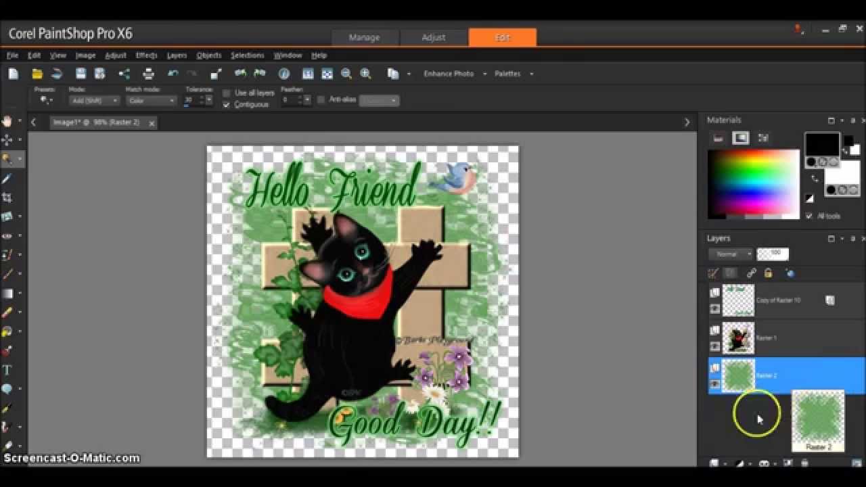Open the Effects menu
Screen dimensions: 866x487
(x=146, y=55)
